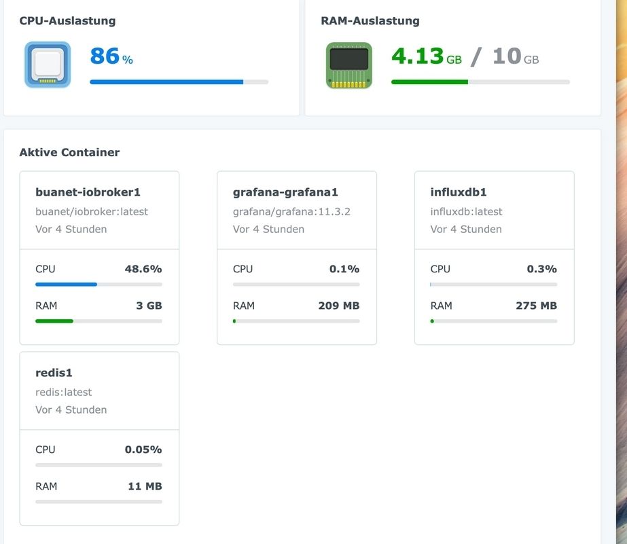
Task: Click the 86% CPU value
Action: pos(111,56)
